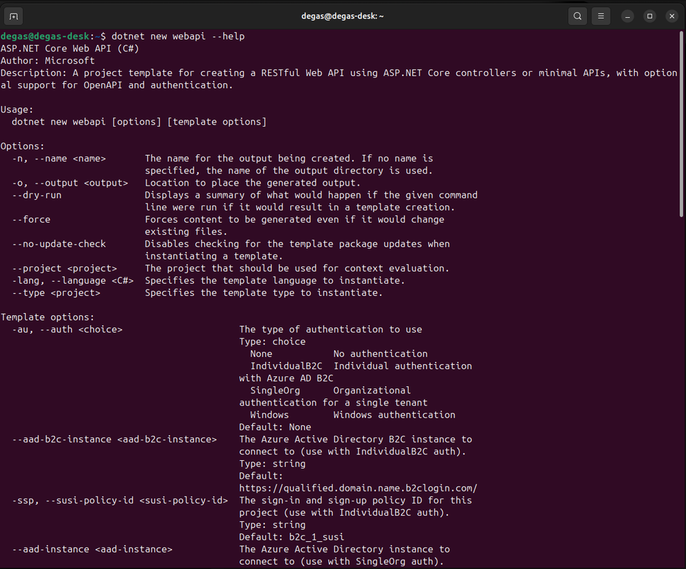The width and height of the screenshot is (686, 569).
Task: Click the '--aad-instance <aad-instance>' option
Action: pyautogui.click(x=92, y=549)
